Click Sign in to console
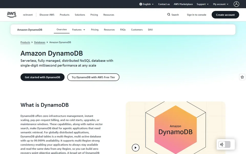Image resolution: width=246 pixels, height=154 pixels. click(x=197, y=15)
